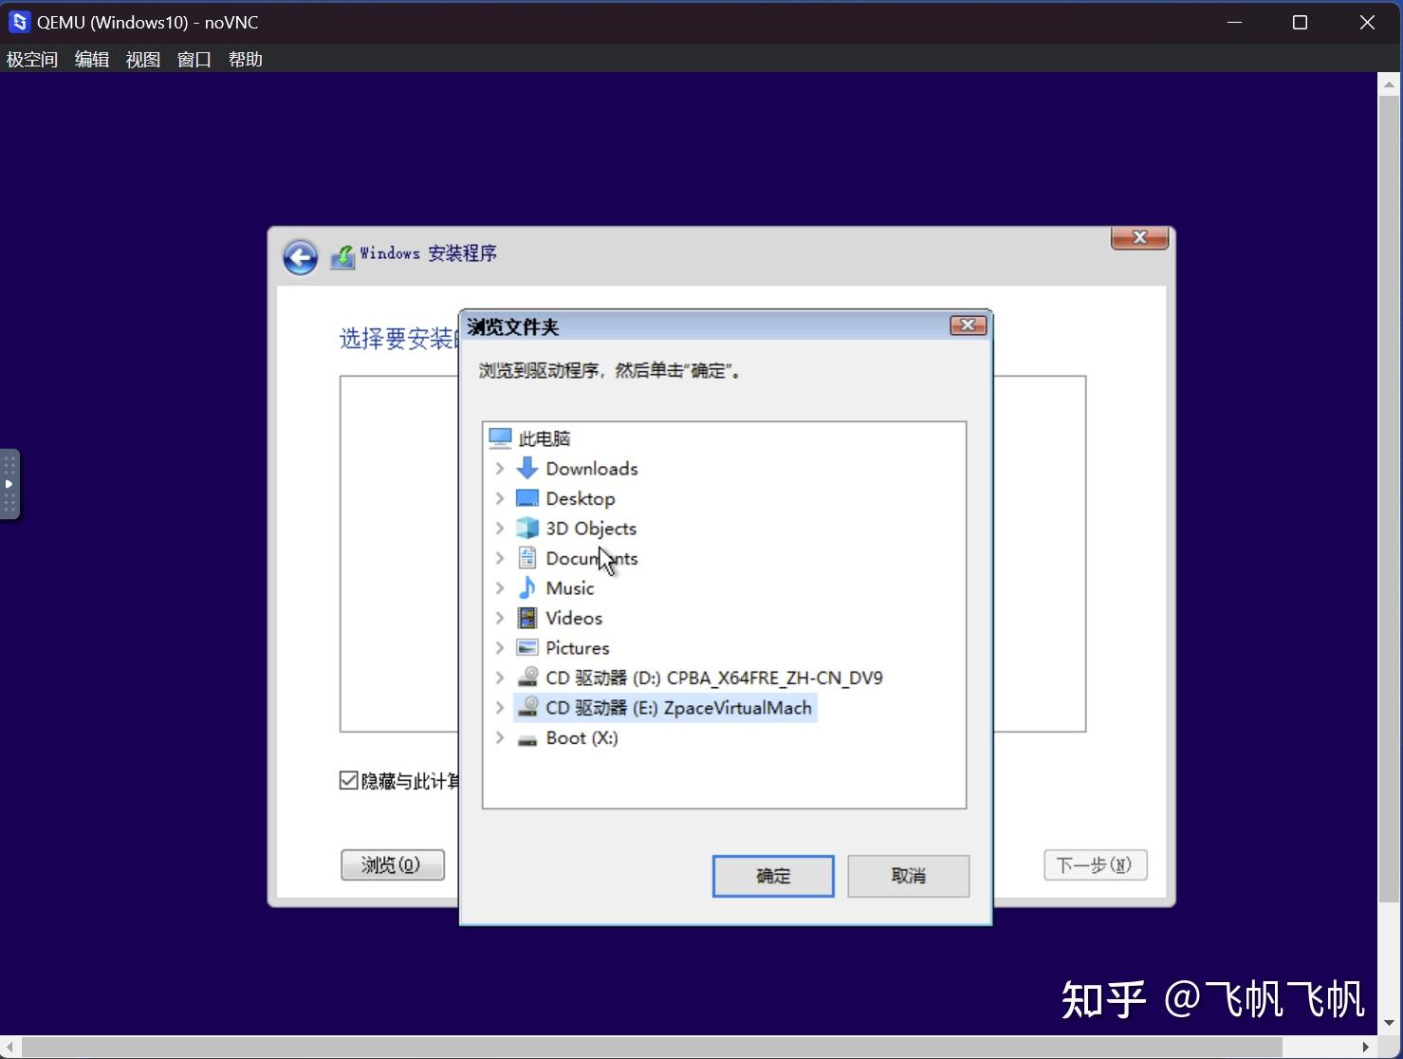Select the Documents icon

coord(526,558)
